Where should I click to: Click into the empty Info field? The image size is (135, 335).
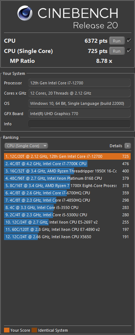point(79,124)
